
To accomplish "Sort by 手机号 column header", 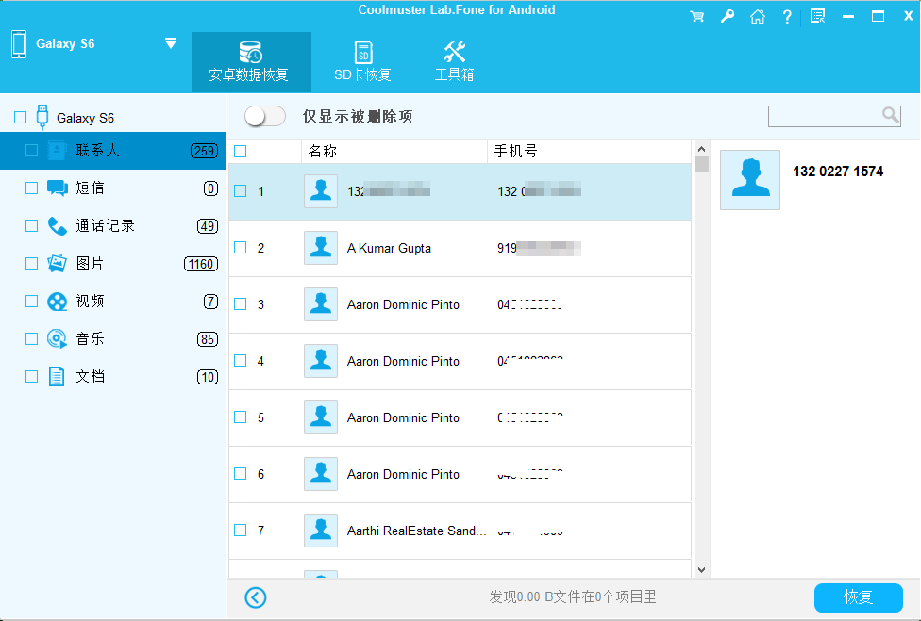I will pos(589,152).
